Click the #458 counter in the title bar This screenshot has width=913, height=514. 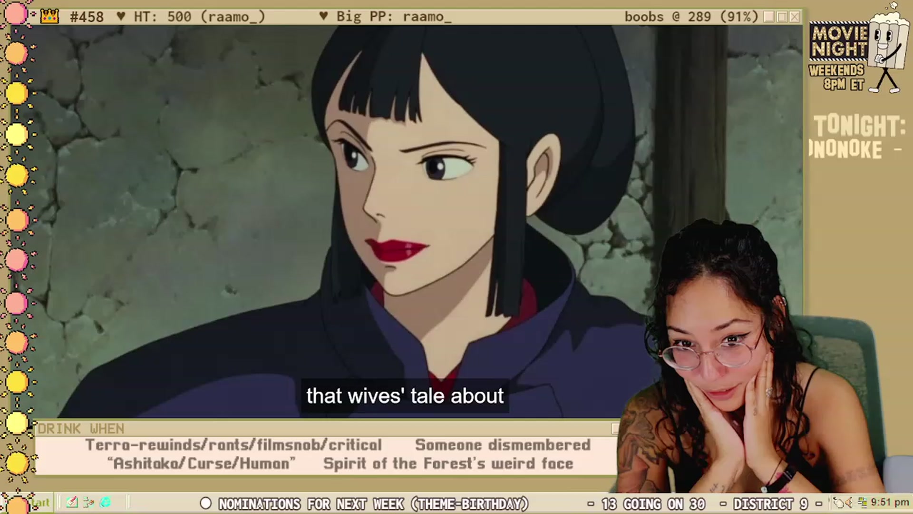click(87, 17)
